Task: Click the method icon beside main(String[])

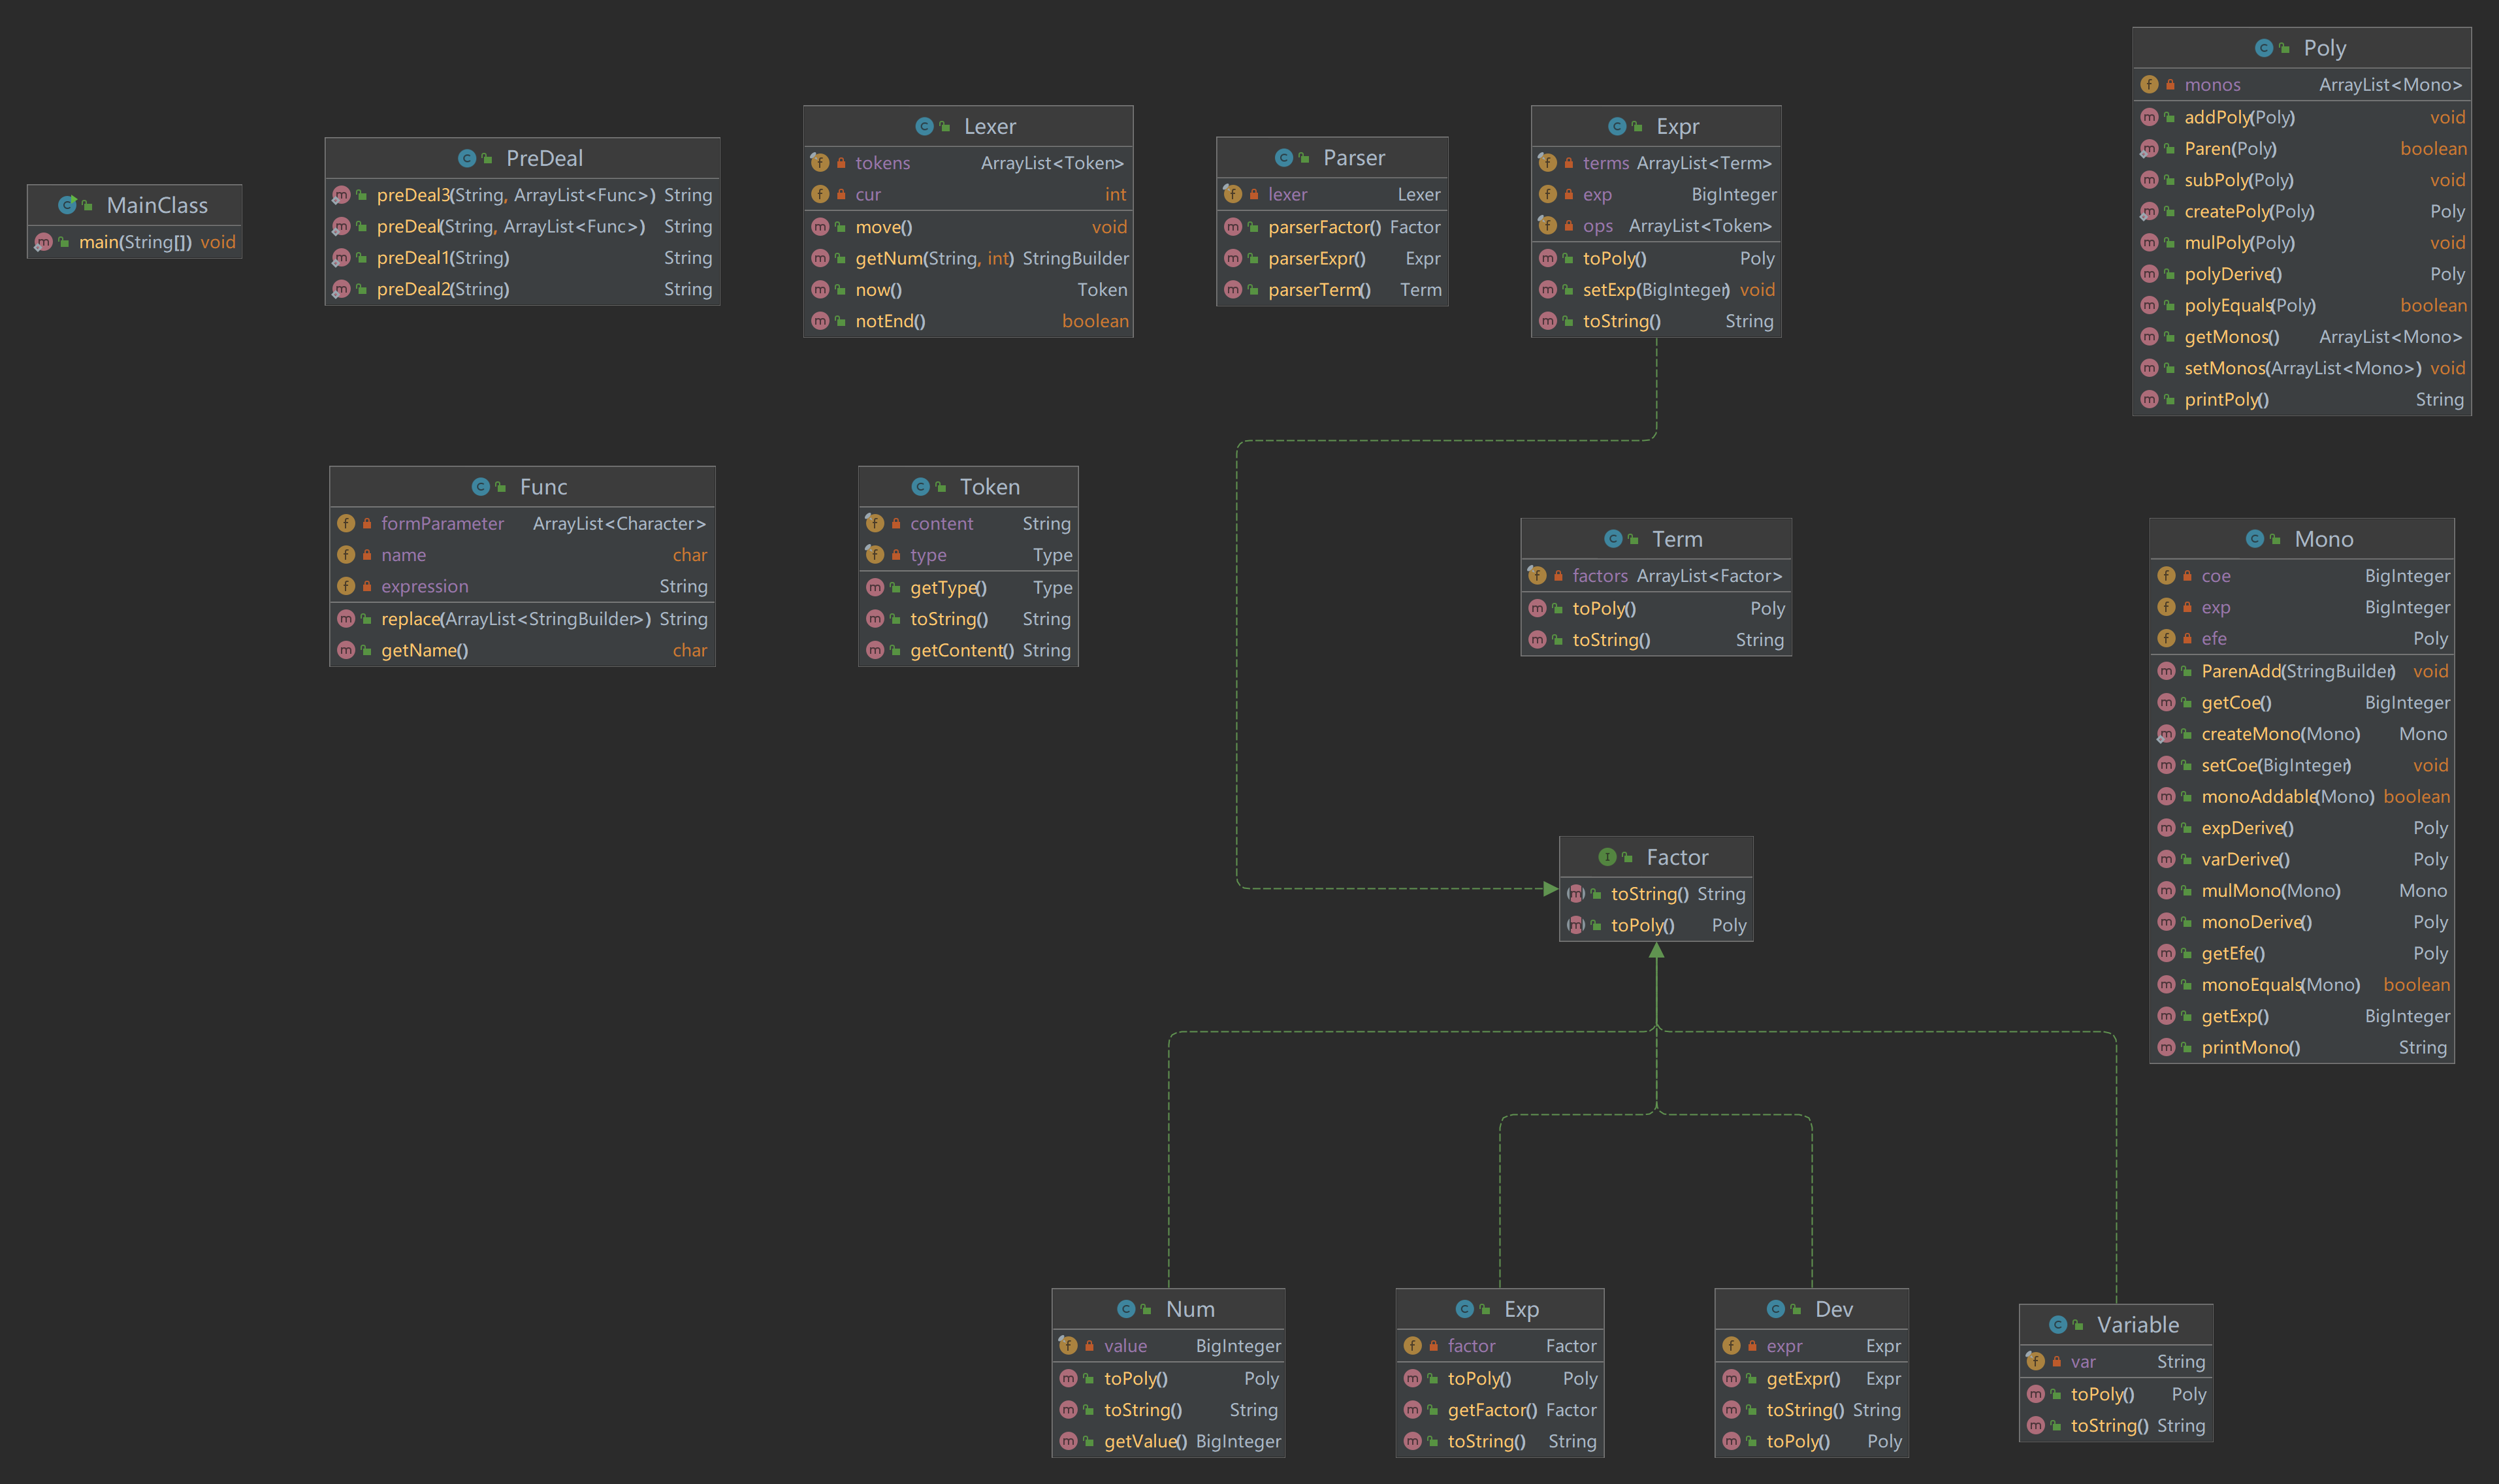Action: [x=43, y=242]
